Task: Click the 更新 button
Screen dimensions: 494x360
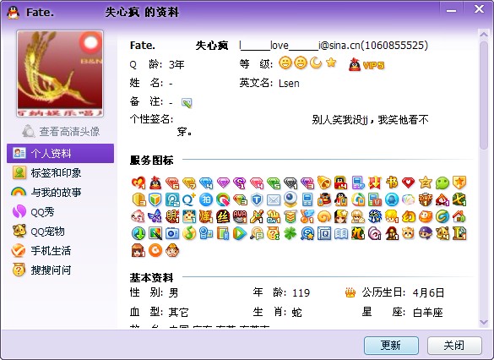Action: 391,346
